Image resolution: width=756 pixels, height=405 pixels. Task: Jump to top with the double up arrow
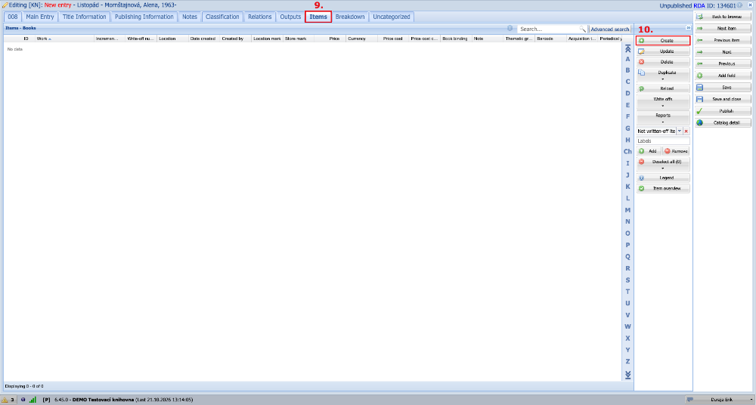click(627, 48)
